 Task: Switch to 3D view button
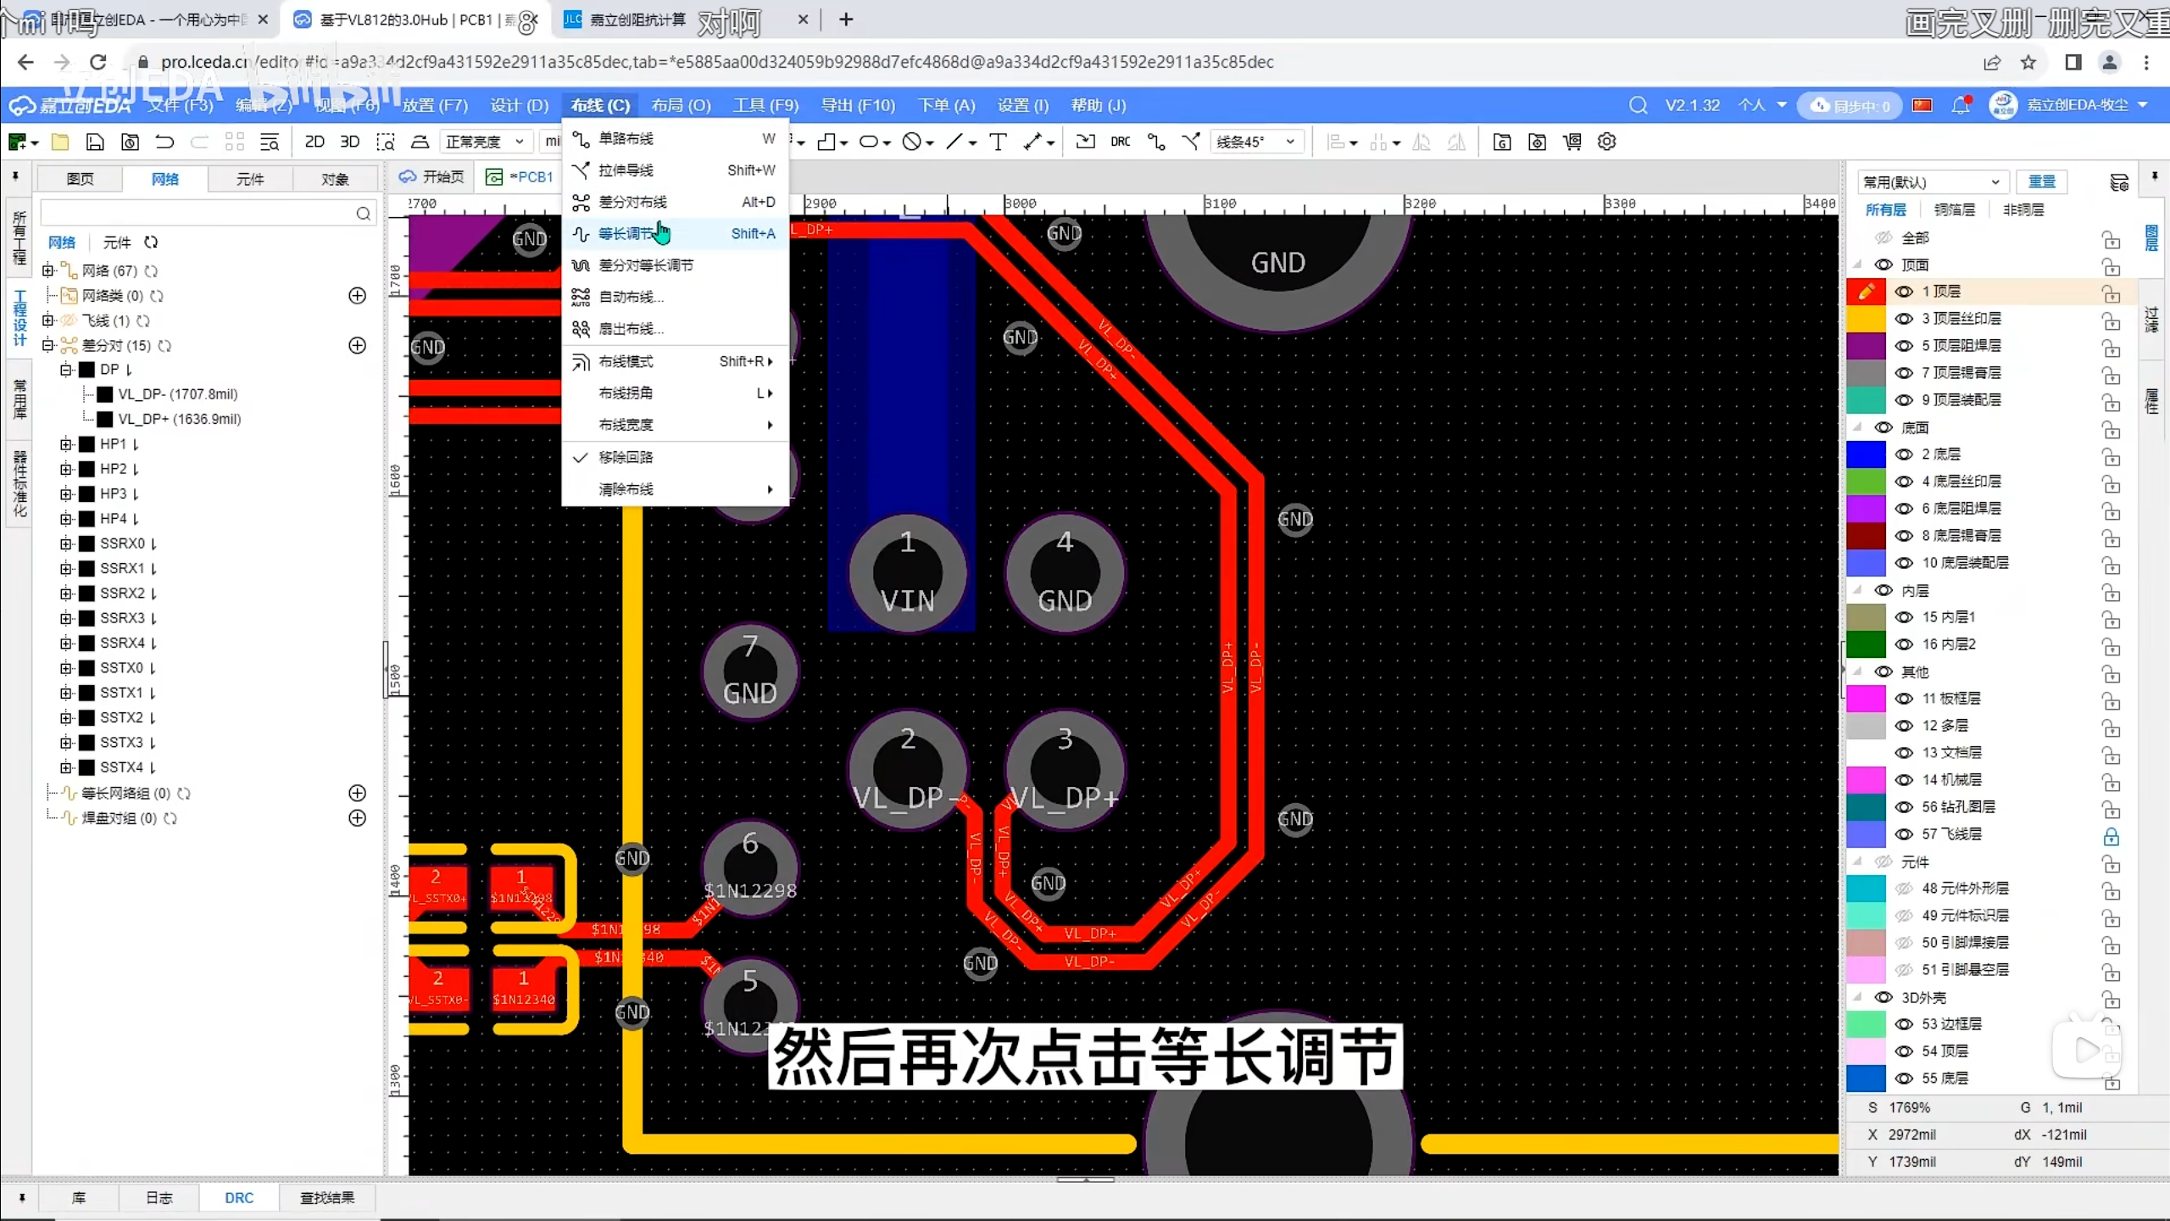point(349,142)
